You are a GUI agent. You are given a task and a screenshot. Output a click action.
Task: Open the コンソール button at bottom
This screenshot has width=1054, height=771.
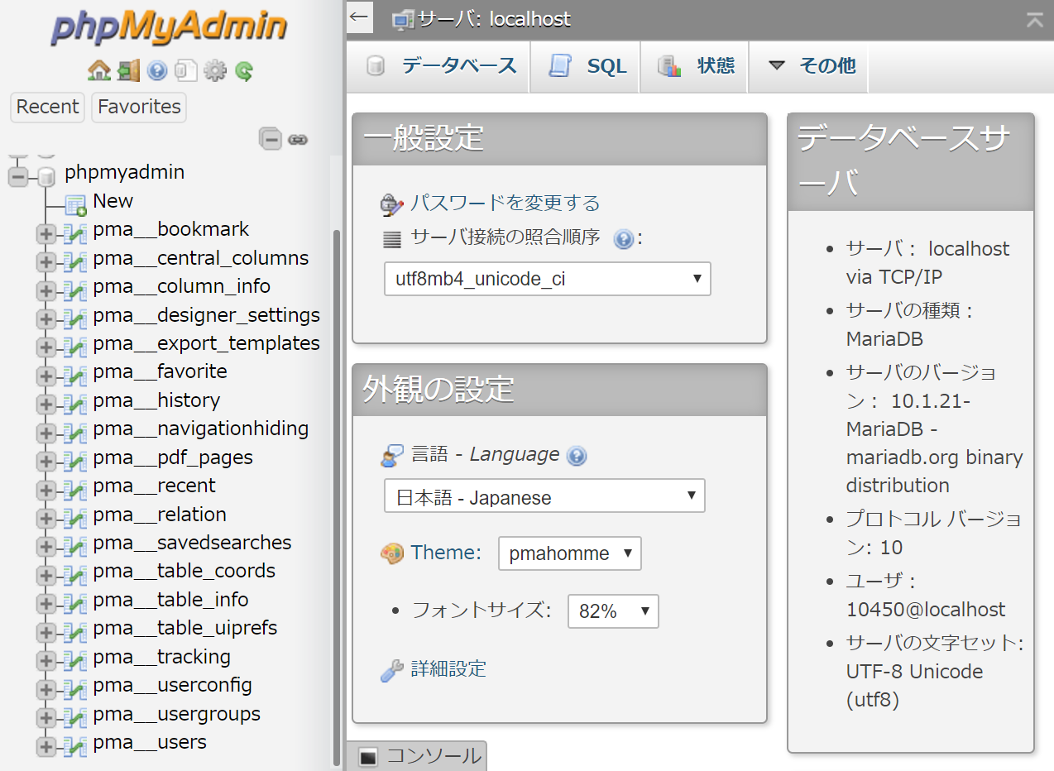(418, 755)
